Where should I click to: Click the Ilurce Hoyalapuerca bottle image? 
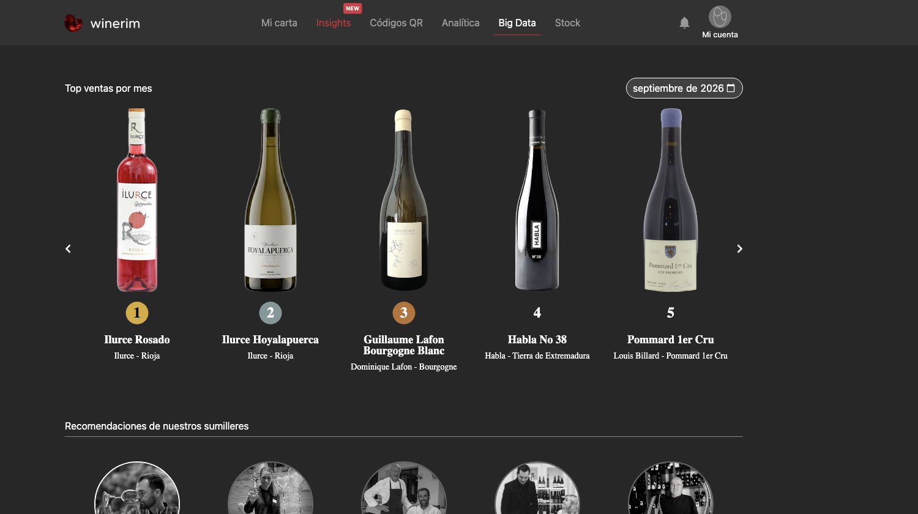271,200
